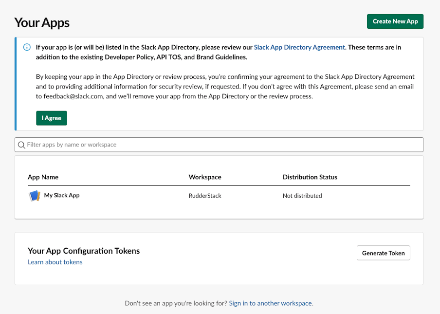Click the Generate Token button
The image size is (440, 314).
(x=384, y=253)
